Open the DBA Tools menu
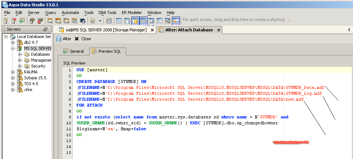The image size is (353, 159). pyautogui.click(x=107, y=13)
